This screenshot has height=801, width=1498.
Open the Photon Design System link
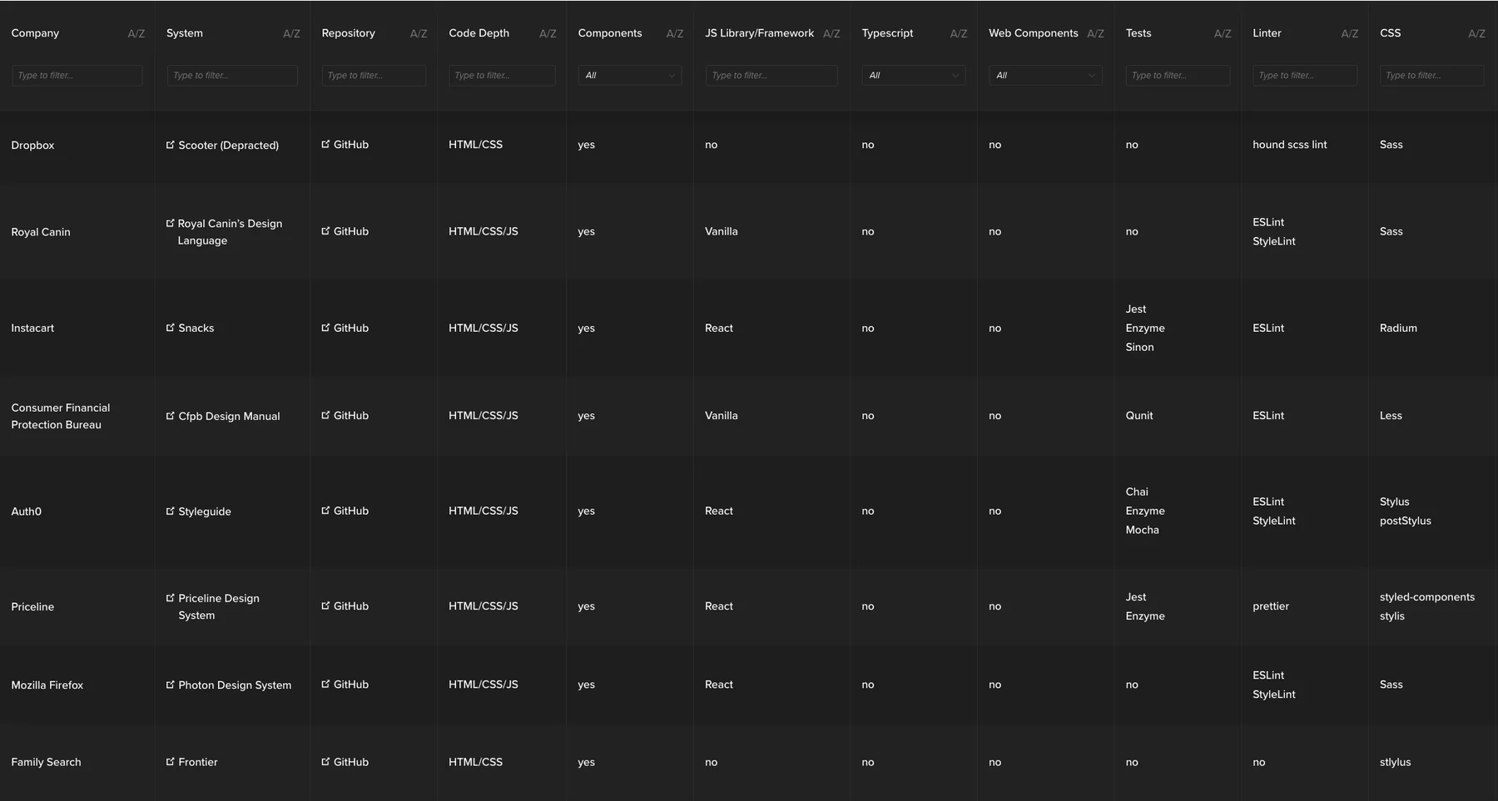235,685
